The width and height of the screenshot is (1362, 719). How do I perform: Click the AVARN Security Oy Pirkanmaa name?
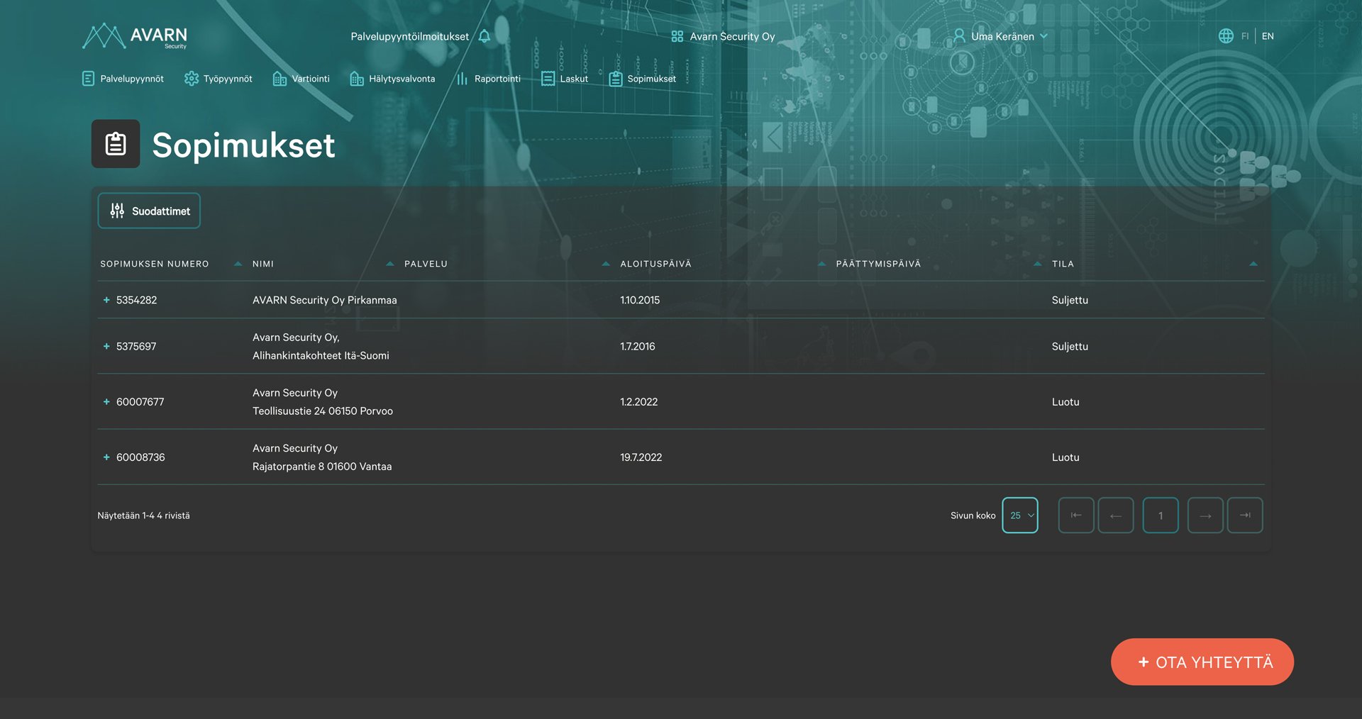click(325, 300)
